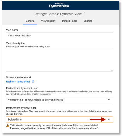Click the View name label

tap(12, 30)
